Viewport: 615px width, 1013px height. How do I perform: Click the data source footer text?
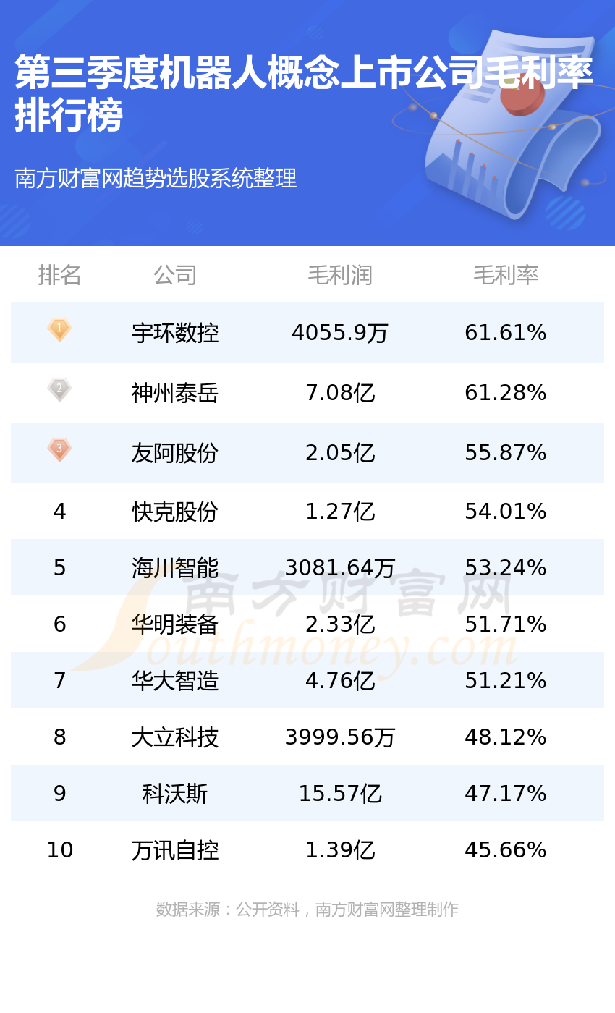pyautogui.click(x=307, y=910)
